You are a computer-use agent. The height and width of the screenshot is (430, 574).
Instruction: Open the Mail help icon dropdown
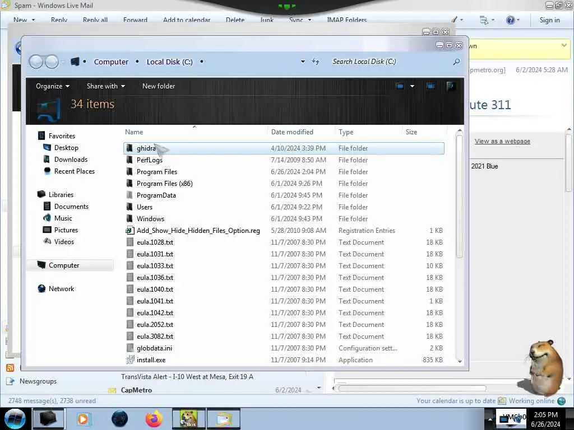coord(513,20)
